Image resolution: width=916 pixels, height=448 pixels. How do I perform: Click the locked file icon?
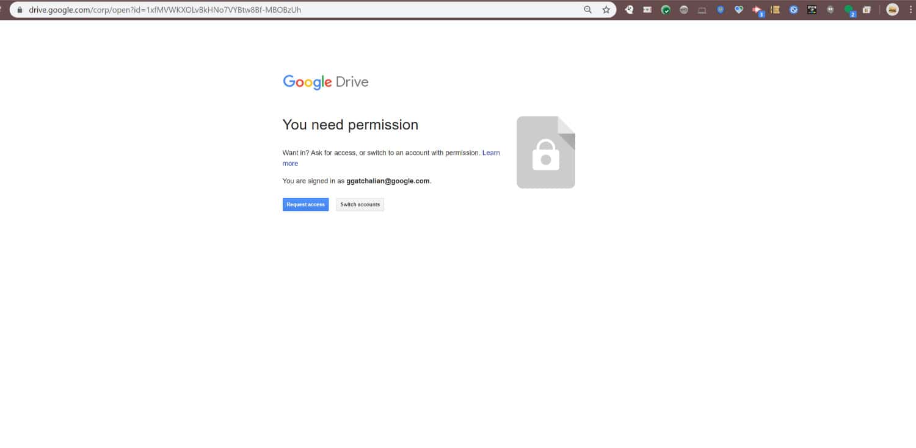coord(546,152)
